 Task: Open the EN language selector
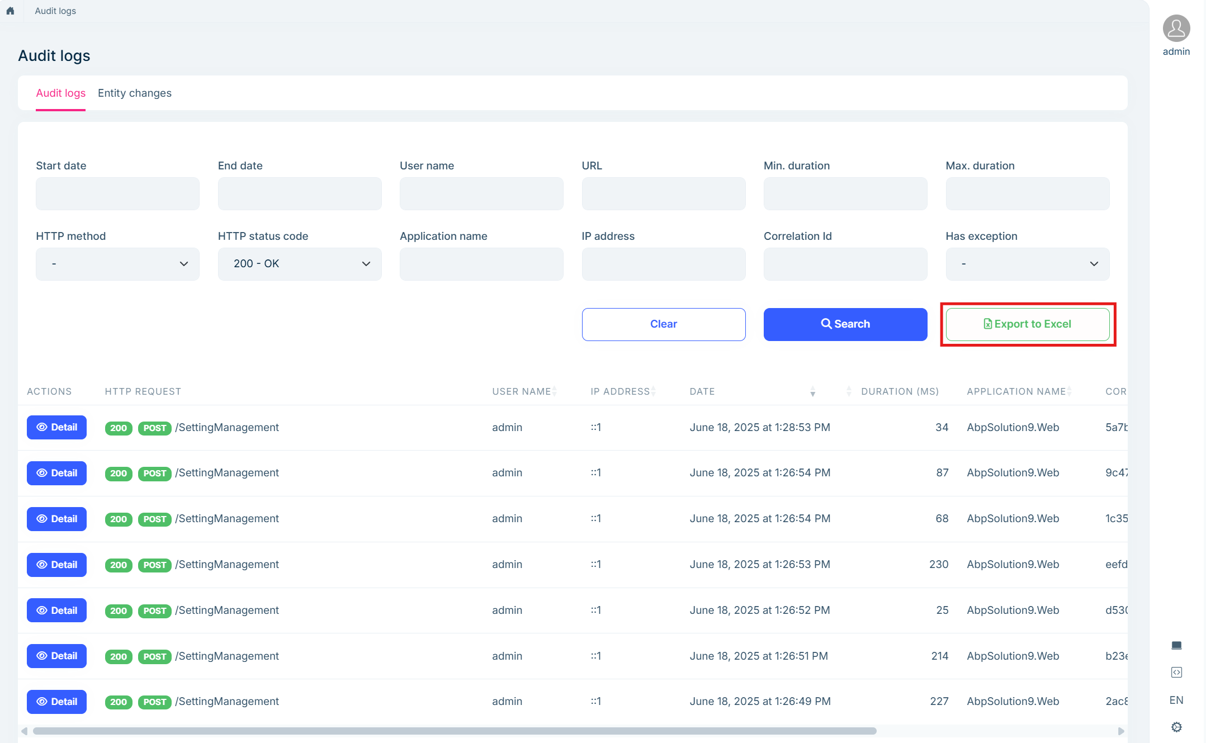[1176, 700]
